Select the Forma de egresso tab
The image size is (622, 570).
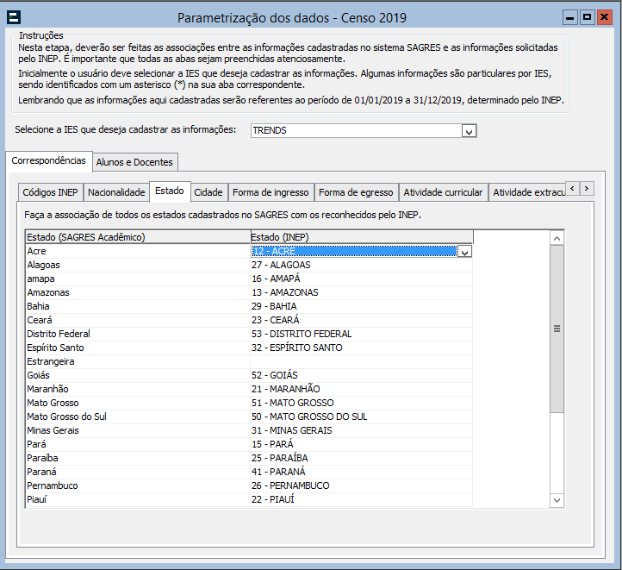pos(356,192)
